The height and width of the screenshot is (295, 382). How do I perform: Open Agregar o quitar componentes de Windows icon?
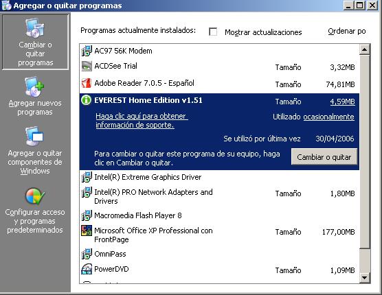[34, 137]
